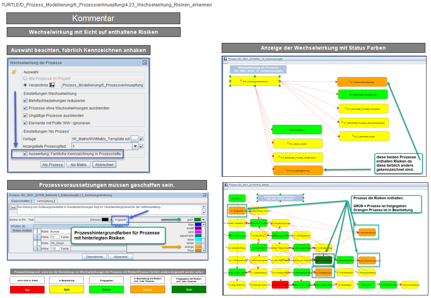Click the Verzeichnis path input field
This screenshot has width=431, height=298.
click(x=102, y=85)
